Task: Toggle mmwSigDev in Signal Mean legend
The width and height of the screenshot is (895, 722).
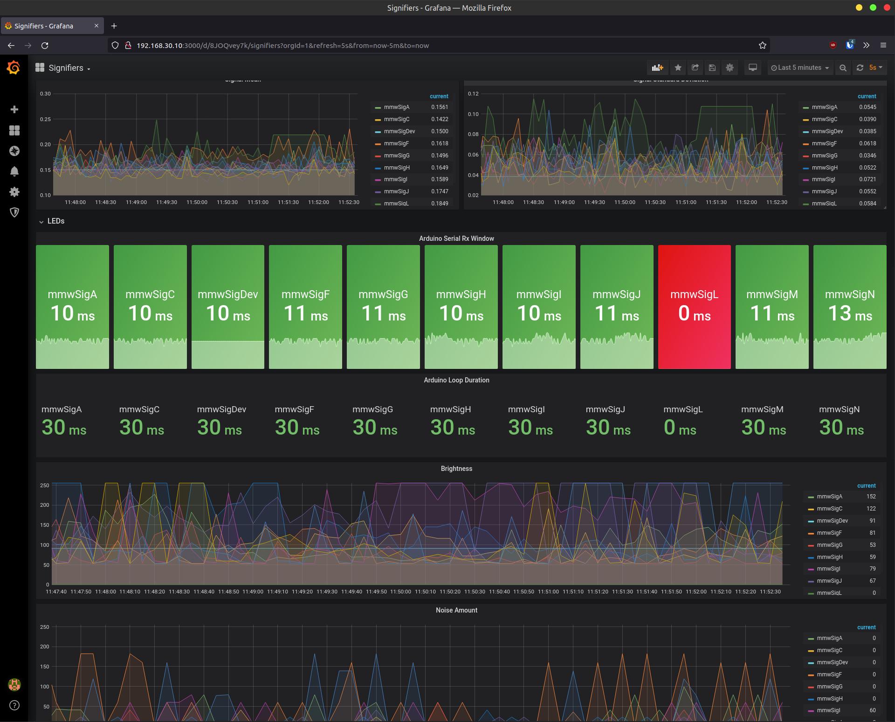Action: click(399, 131)
